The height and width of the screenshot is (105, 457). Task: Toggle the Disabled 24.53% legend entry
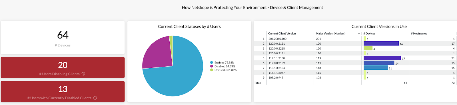[x=223, y=66]
